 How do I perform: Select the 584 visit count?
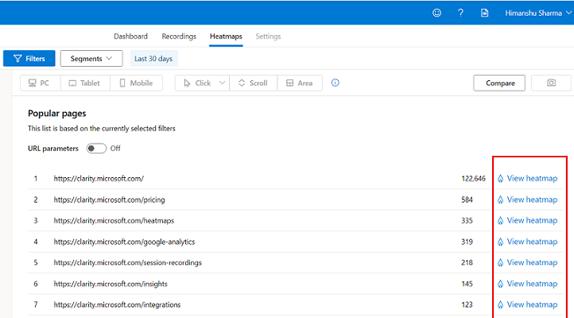467,200
